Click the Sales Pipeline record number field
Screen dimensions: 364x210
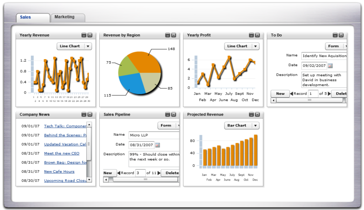click(x=140, y=173)
